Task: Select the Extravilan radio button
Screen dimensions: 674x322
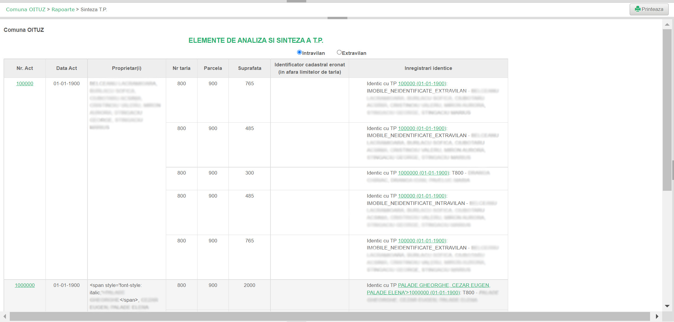Action: coord(339,52)
